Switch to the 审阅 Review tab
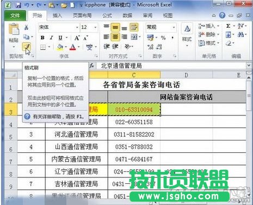This screenshot has height=205, width=253. click(x=147, y=16)
